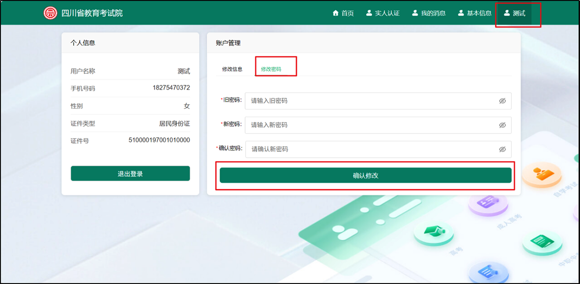Click the 我的消息 person icon
This screenshot has width=580, height=284.
click(x=414, y=13)
